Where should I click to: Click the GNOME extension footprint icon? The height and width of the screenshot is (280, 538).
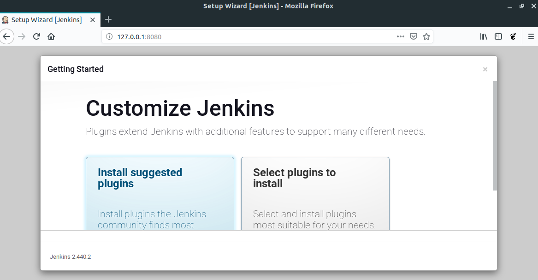513,36
